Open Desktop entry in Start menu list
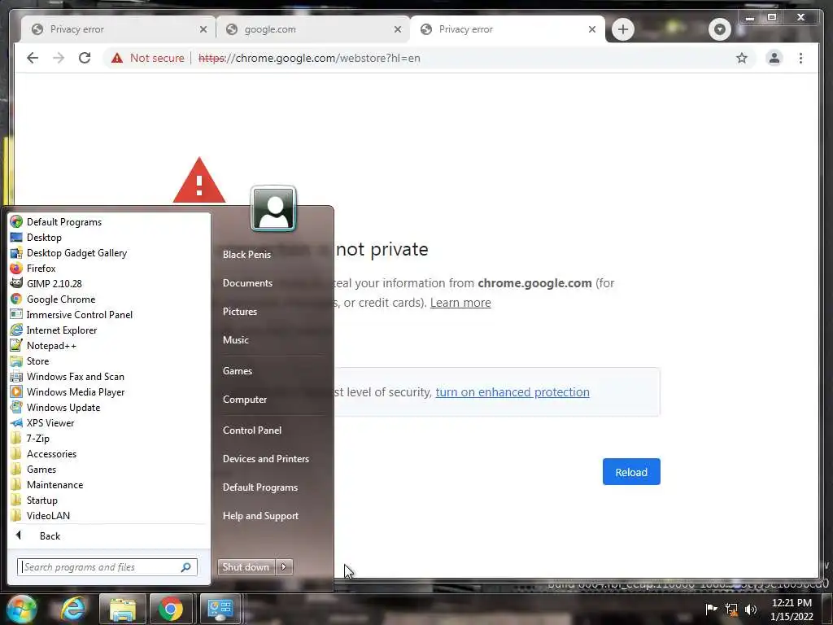The height and width of the screenshot is (625, 833). click(44, 238)
